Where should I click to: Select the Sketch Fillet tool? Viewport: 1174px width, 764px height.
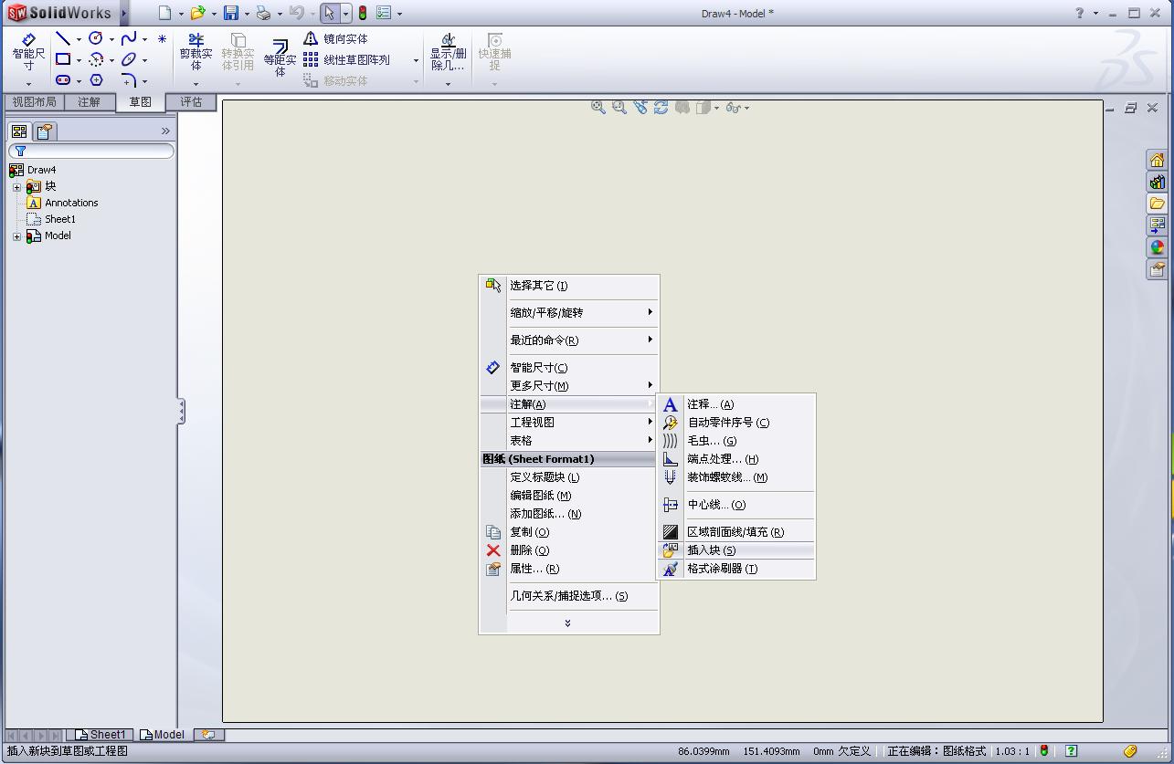click(129, 80)
